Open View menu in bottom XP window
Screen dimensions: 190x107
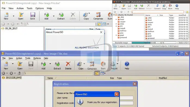(11, 58)
